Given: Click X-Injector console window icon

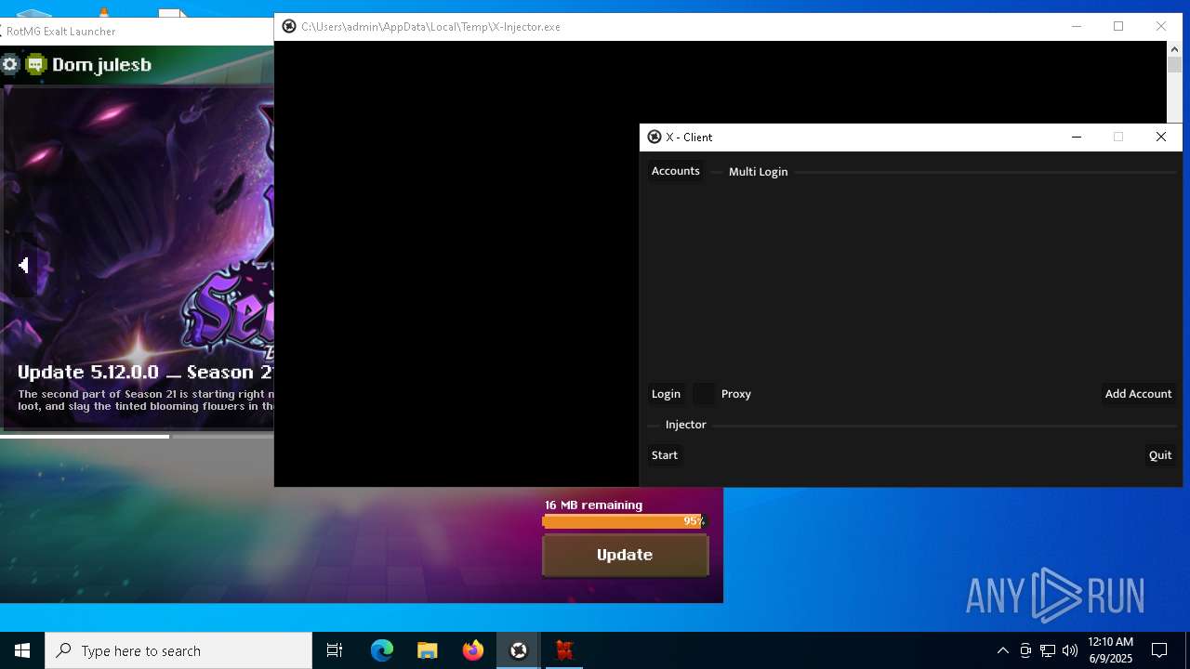Looking at the screenshot, I should [289, 26].
